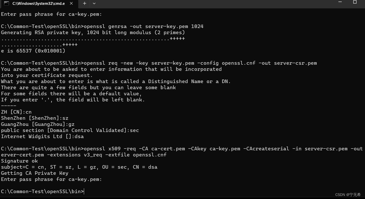Click the openssl req -new command line
Image resolution: width=365 pixels, height=199 pixels.
(x=159, y=63)
